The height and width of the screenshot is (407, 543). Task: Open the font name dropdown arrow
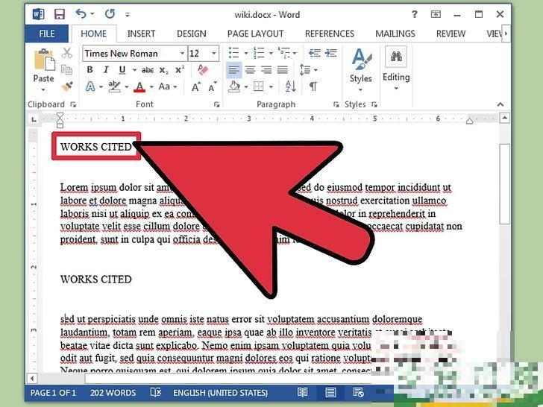coord(182,54)
